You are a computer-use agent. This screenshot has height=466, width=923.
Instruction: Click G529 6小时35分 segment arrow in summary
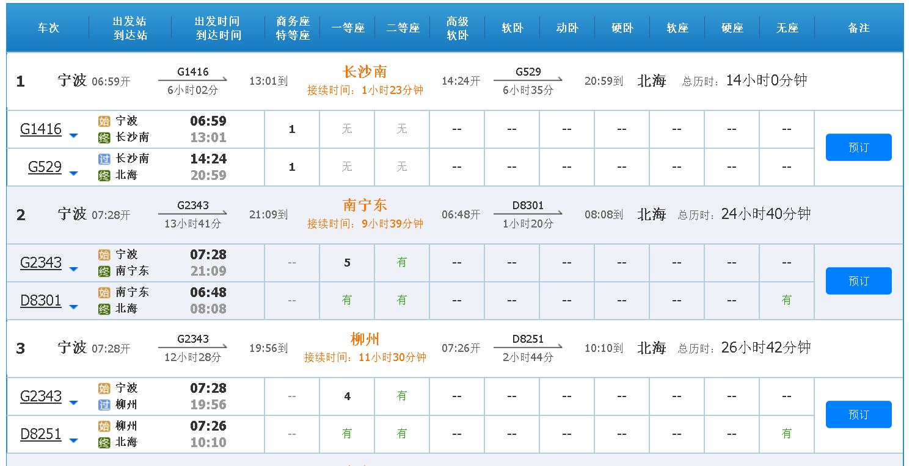[x=528, y=81]
